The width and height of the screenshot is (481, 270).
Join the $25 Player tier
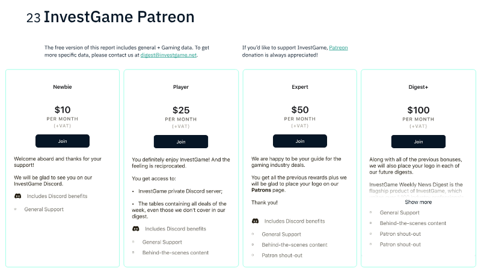click(181, 142)
